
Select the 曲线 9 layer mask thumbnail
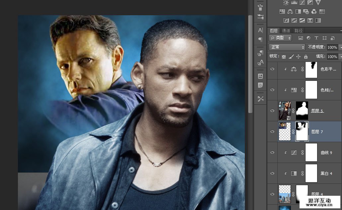pyautogui.click(x=311, y=152)
